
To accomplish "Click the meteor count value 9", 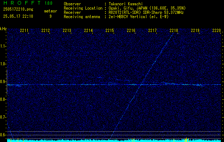I will (x=51, y=16).
